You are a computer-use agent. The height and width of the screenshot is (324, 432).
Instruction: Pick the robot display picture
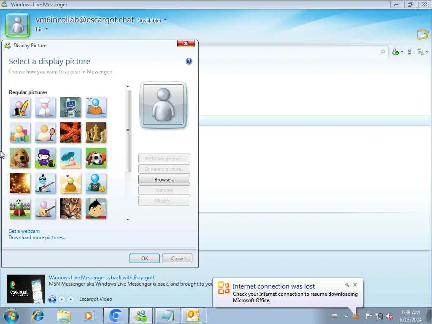70,107
